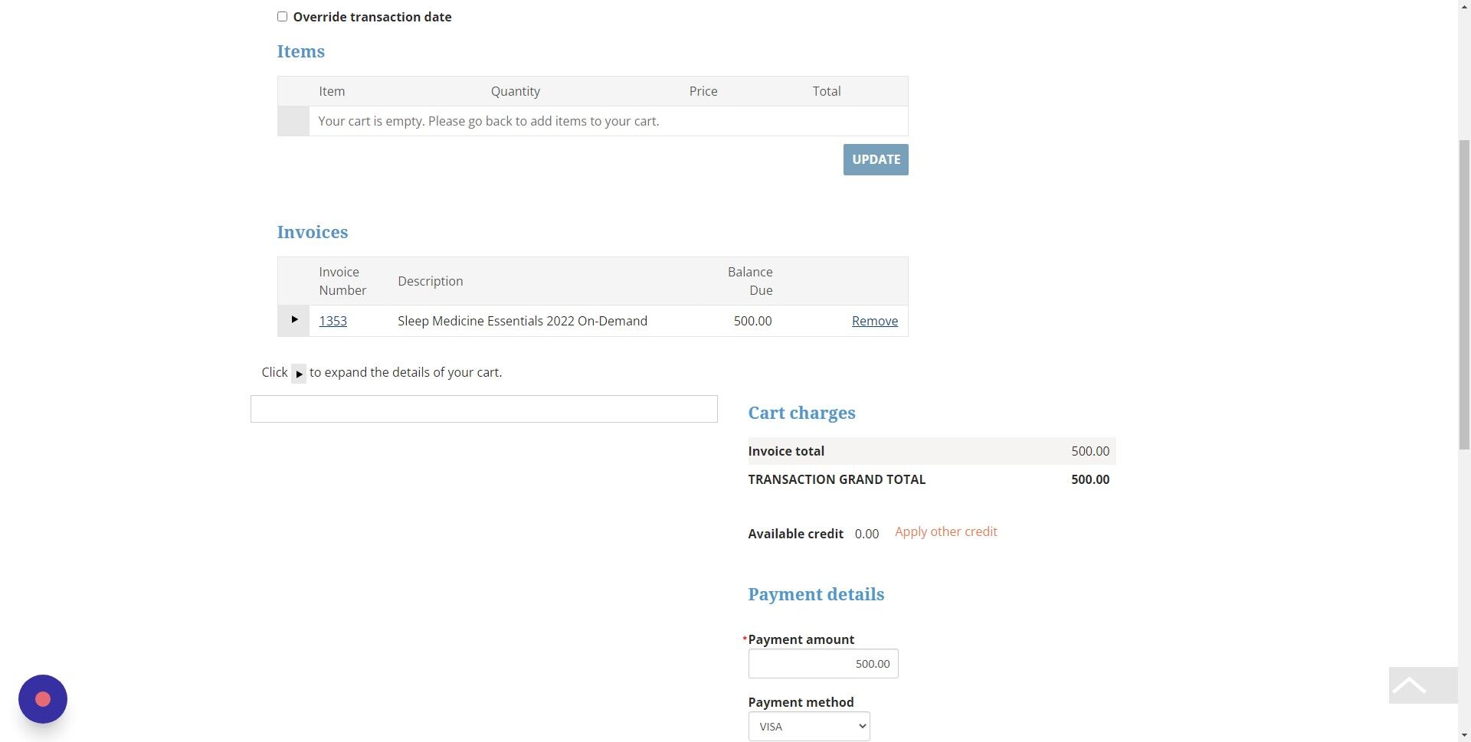Image resolution: width=1471 pixels, height=742 pixels.
Task: Click the UPDATE button
Action: point(876,159)
